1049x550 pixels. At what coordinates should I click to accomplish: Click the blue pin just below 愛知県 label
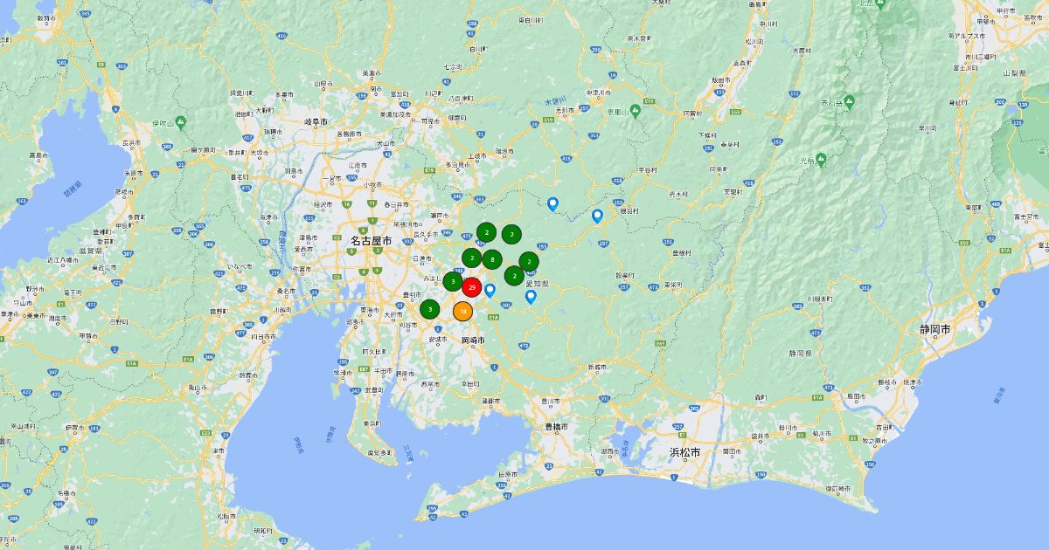pyautogui.click(x=530, y=297)
